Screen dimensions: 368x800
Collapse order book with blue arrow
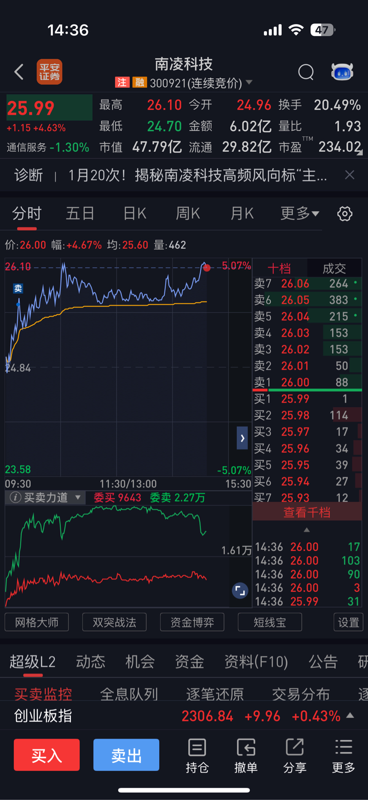tap(242, 438)
